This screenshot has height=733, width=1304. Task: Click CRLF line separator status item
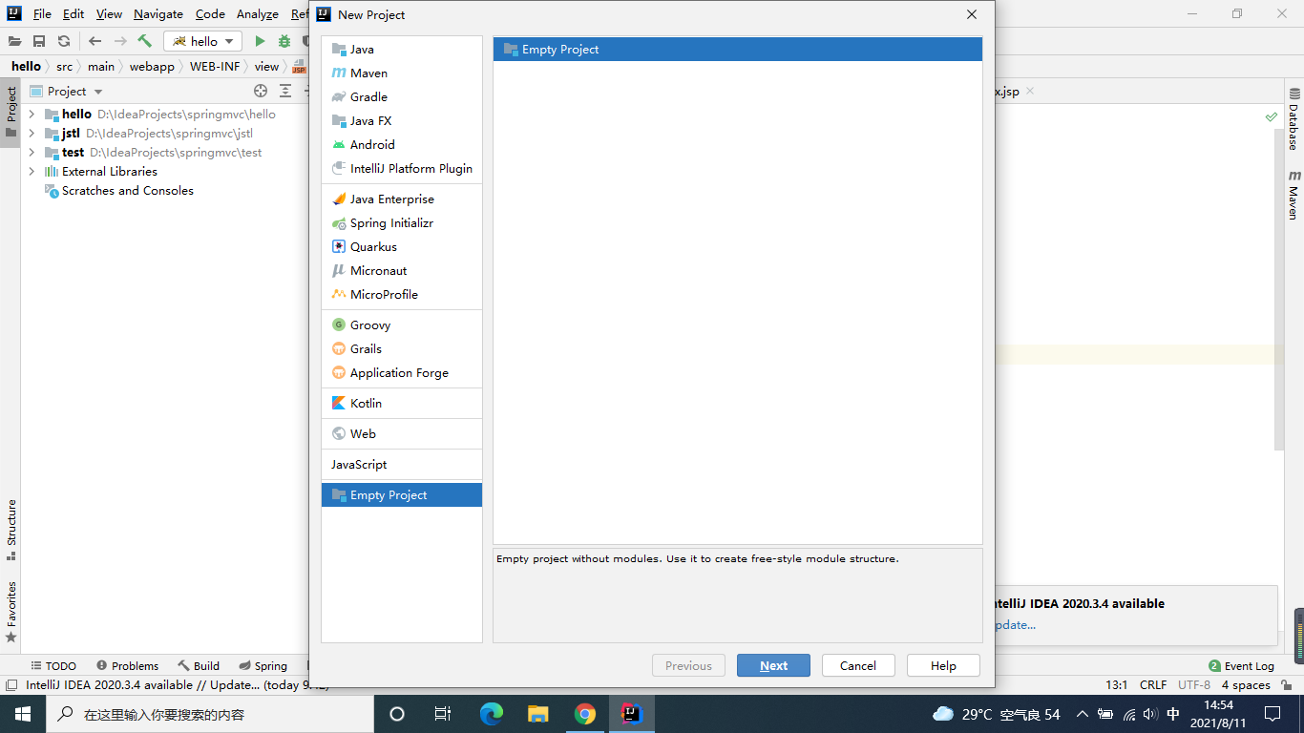tap(1153, 685)
